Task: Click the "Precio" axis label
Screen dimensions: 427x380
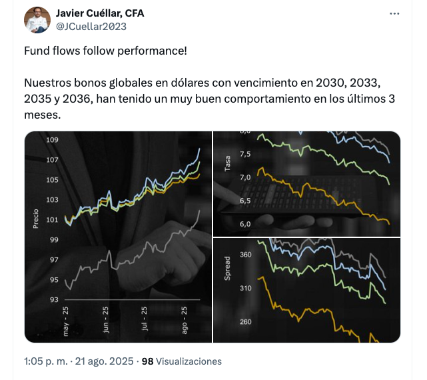Action: [35, 217]
